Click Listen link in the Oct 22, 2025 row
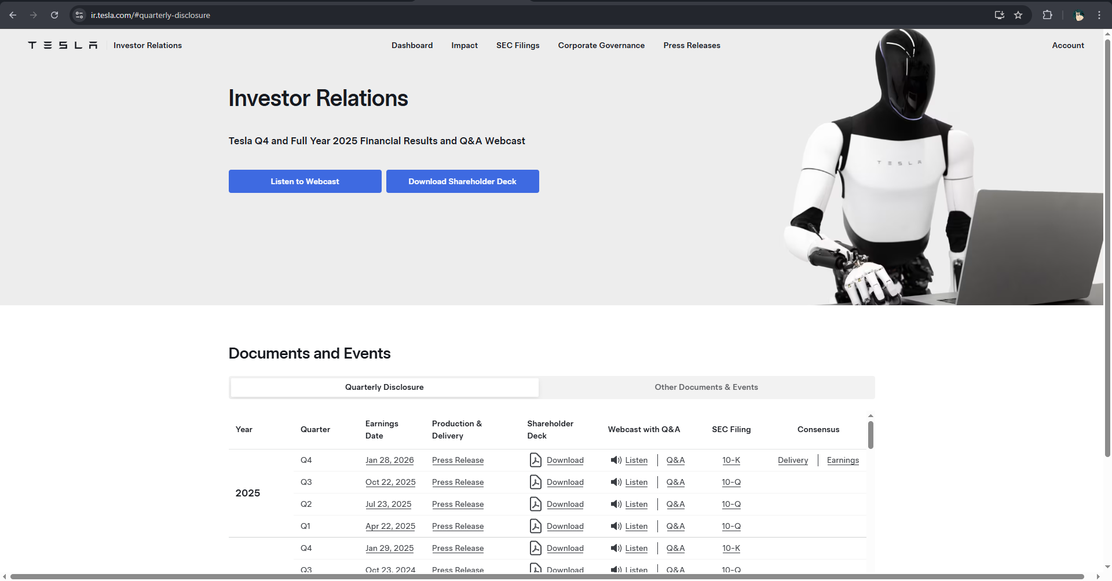The height and width of the screenshot is (581, 1112). 637,482
